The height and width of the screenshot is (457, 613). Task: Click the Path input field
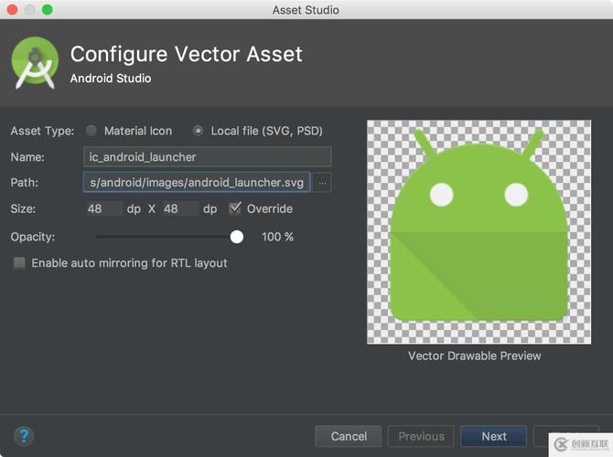(x=197, y=183)
